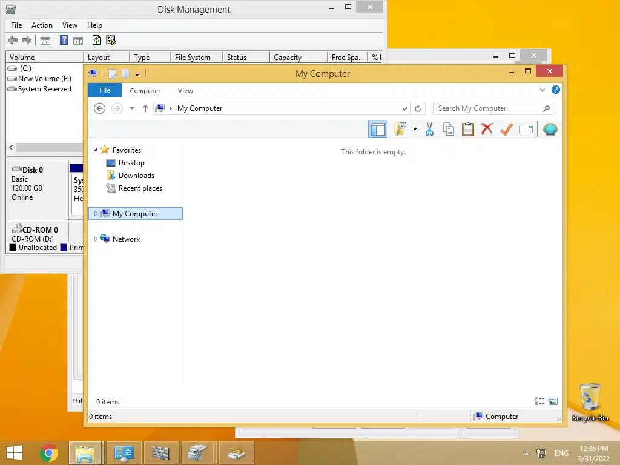Toggle navigation pane icon in My Computer toolbar

pyautogui.click(x=378, y=129)
